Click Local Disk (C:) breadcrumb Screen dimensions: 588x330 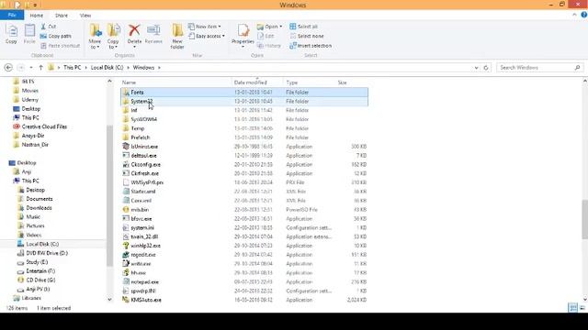[x=107, y=68]
